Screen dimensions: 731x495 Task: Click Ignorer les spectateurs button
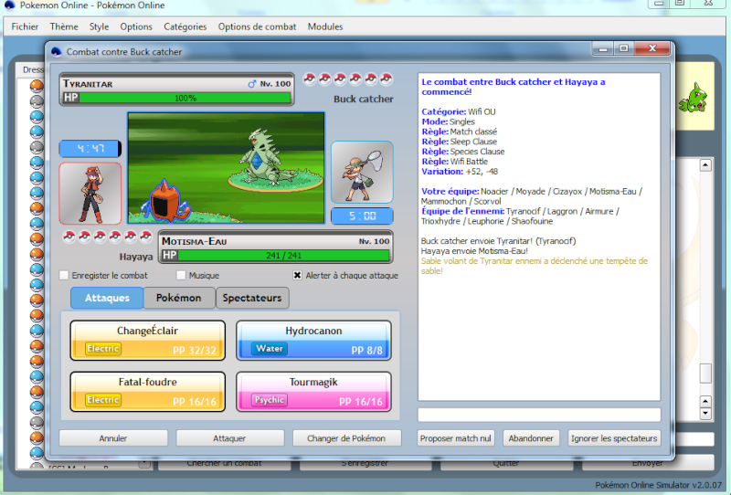[x=614, y=438]
